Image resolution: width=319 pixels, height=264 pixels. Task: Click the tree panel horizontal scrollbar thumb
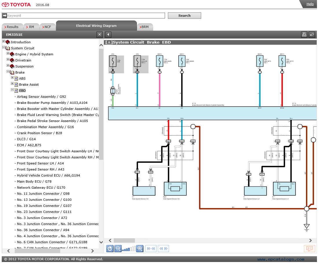tap(37, 251)
